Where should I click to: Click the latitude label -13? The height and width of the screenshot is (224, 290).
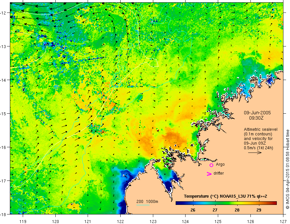tap(4, 46)
